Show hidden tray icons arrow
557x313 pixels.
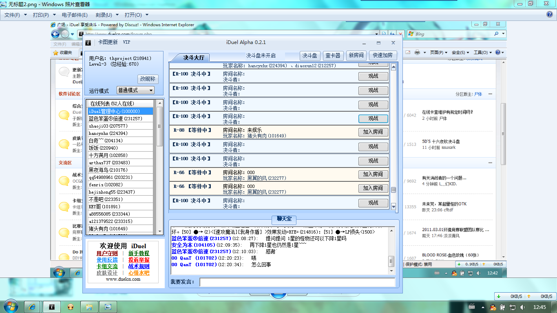(x=484, y=307)
